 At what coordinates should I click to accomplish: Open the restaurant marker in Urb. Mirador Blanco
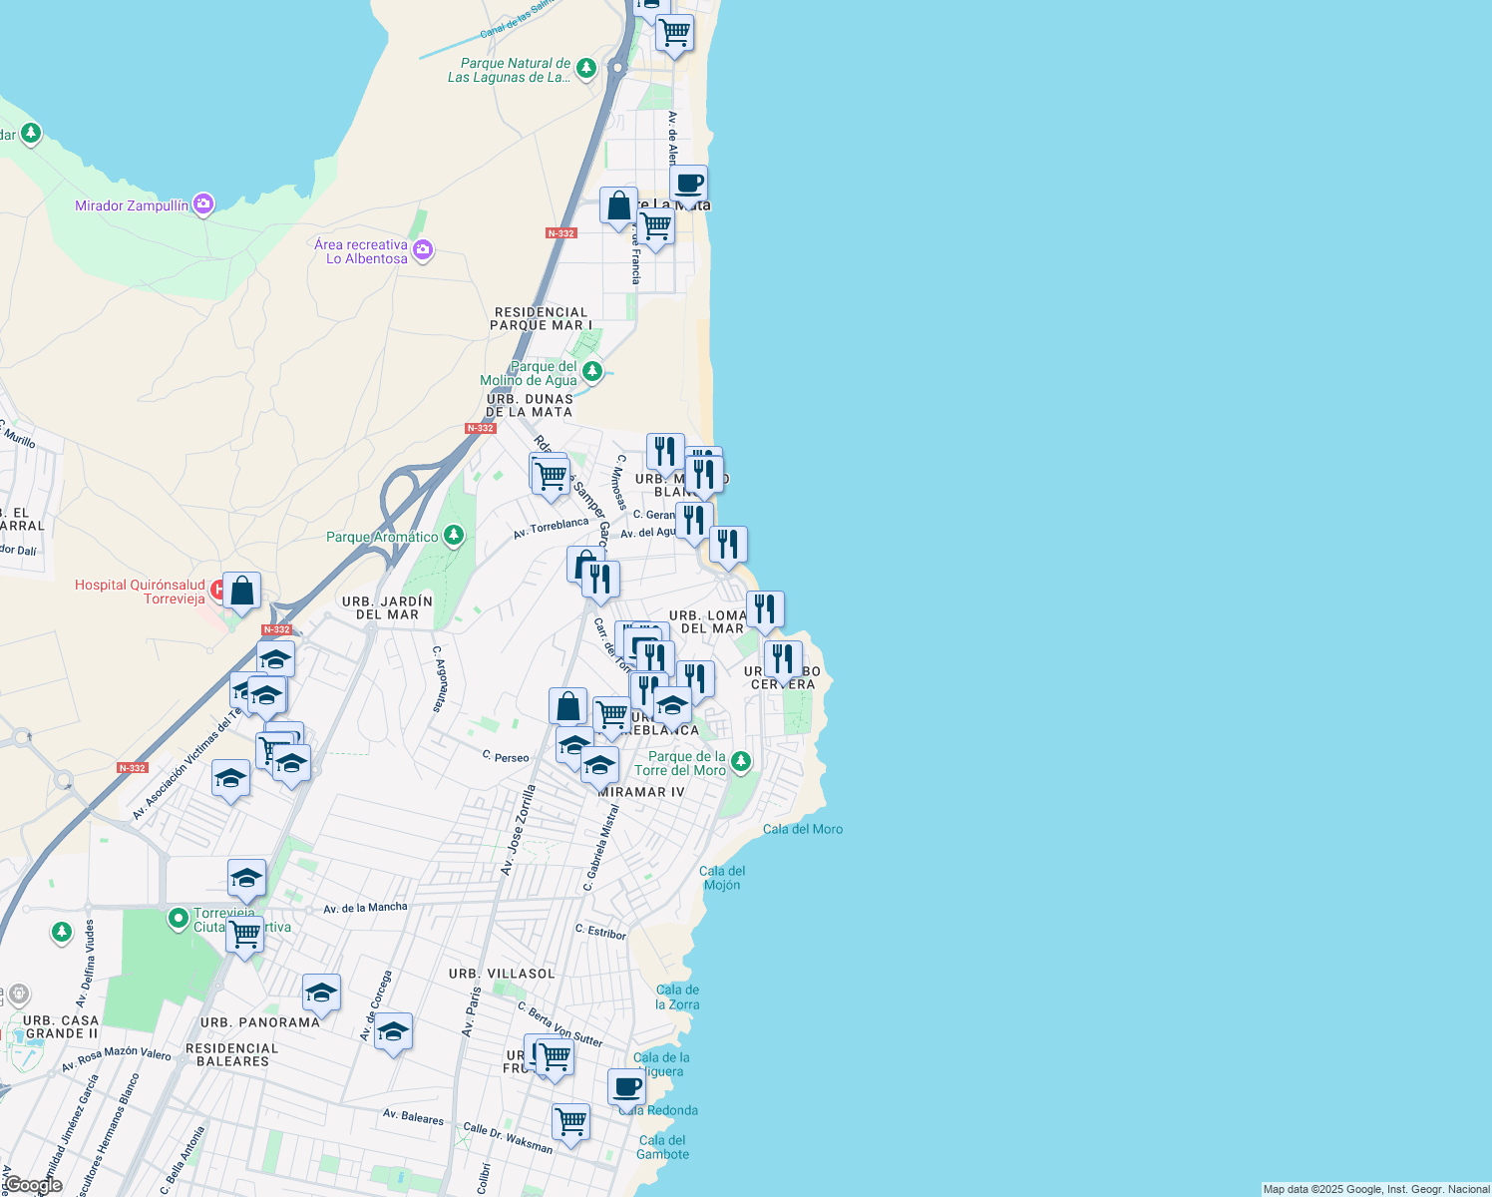pyautogui.click(x=663, y=451)
